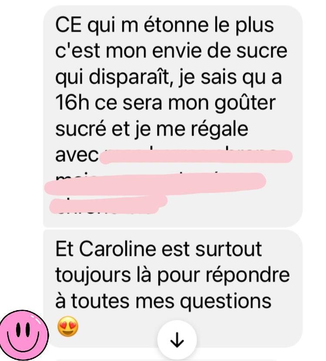Screen dimensions: 326x361
Task: Tap the word 'avec' before the redaction
Action: (77, 155)
